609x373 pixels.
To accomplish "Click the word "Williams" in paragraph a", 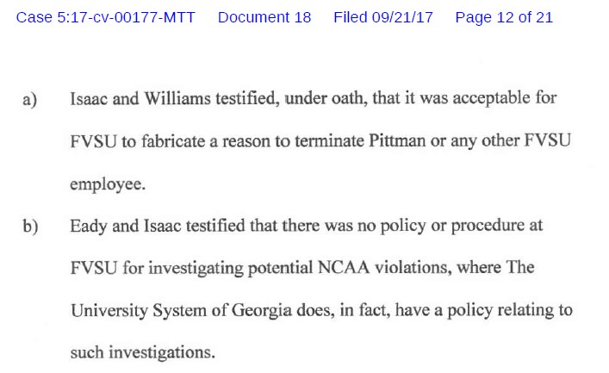I will pos(170,99).
